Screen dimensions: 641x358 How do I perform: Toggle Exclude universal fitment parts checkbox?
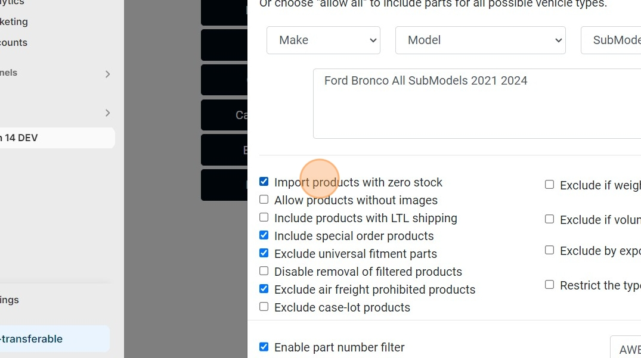pyautogui.click(x=264, y=253)
